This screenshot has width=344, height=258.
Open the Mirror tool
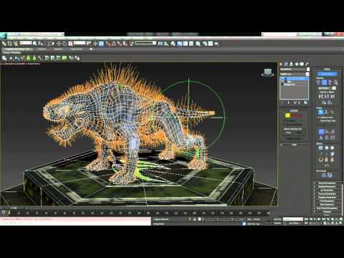(x=160, y=44)
